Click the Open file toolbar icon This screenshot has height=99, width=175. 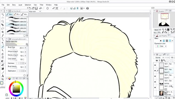(33, 8)
